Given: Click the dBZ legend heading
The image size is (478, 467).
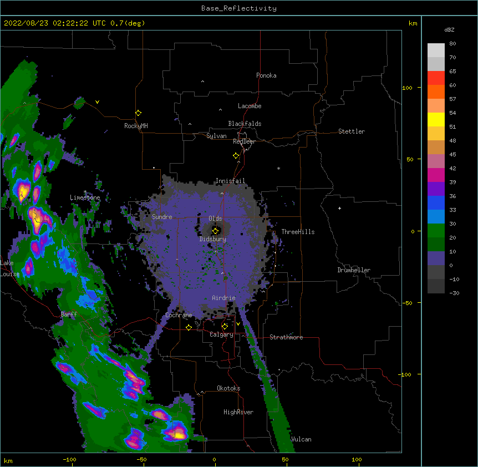Looking at the screenshot, I should point(449,30).
